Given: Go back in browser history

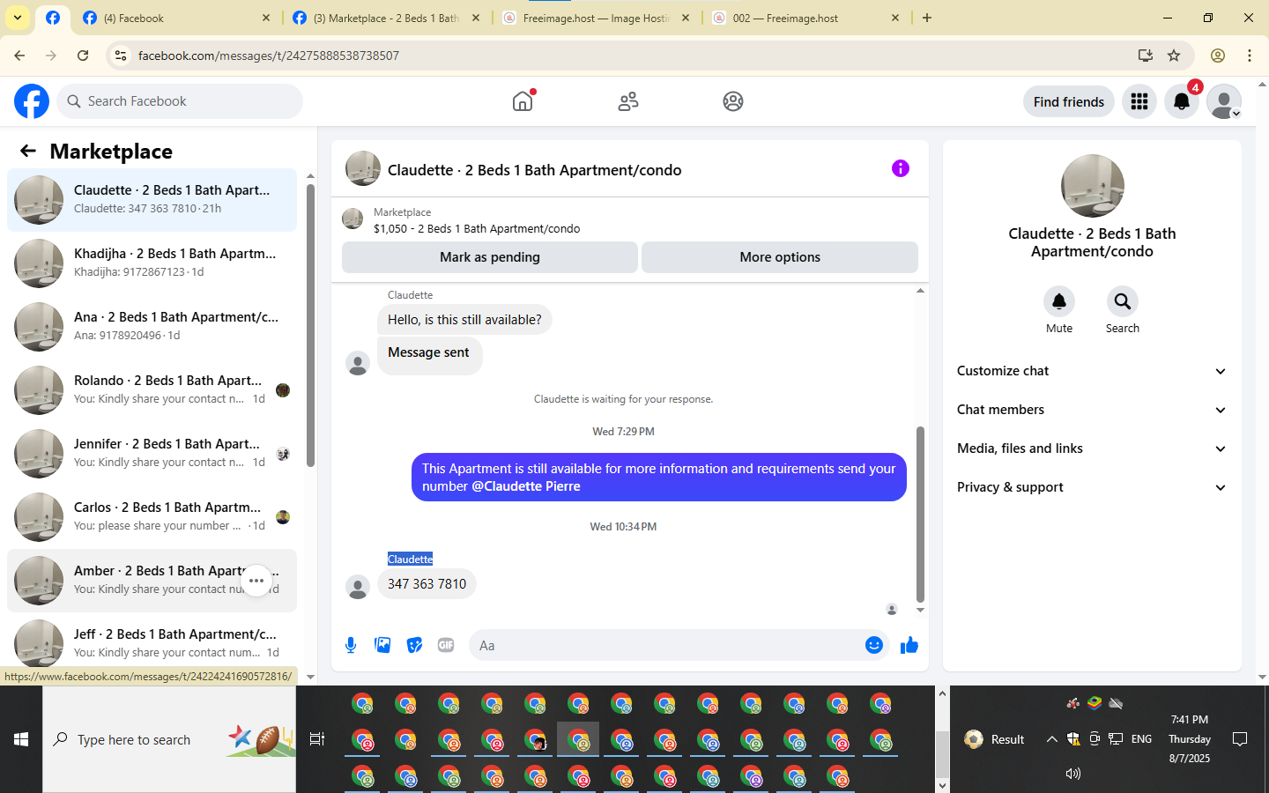Looking at the screenshot, I should [x=19, y=56].
